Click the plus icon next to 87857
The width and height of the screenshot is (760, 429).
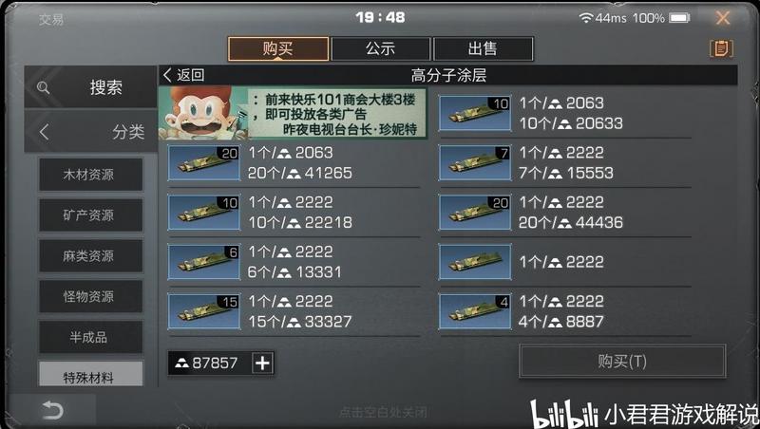(x=262, y=363)
